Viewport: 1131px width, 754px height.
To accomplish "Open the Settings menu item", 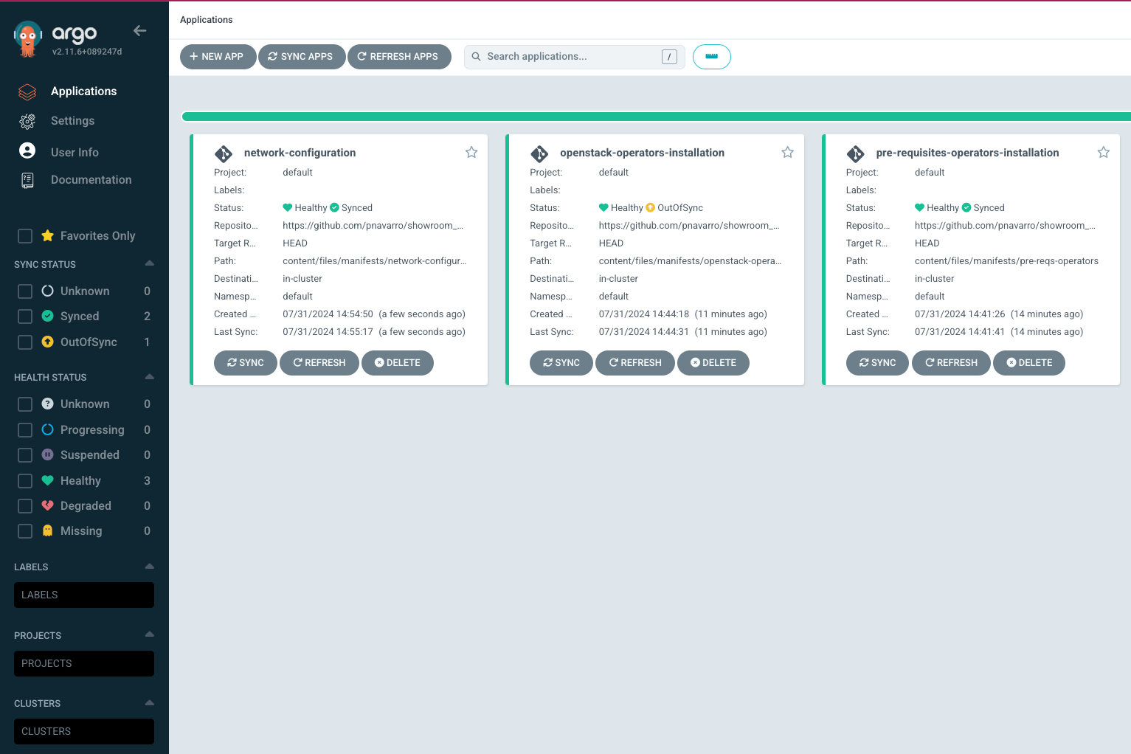I will click(72, 121).
